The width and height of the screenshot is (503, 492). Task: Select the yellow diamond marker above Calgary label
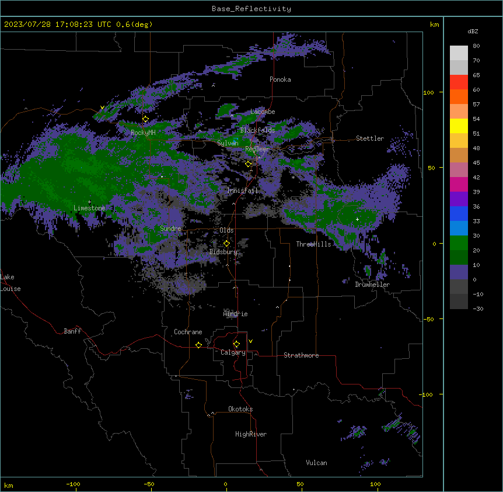[x=236, y=344]
